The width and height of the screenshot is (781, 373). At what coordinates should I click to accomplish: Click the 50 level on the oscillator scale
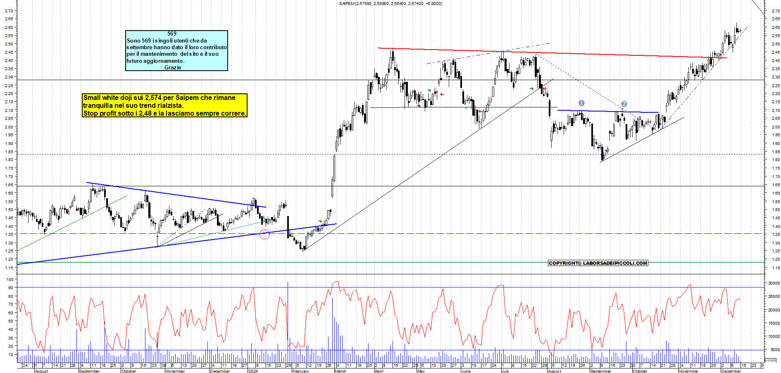(11, 321)
